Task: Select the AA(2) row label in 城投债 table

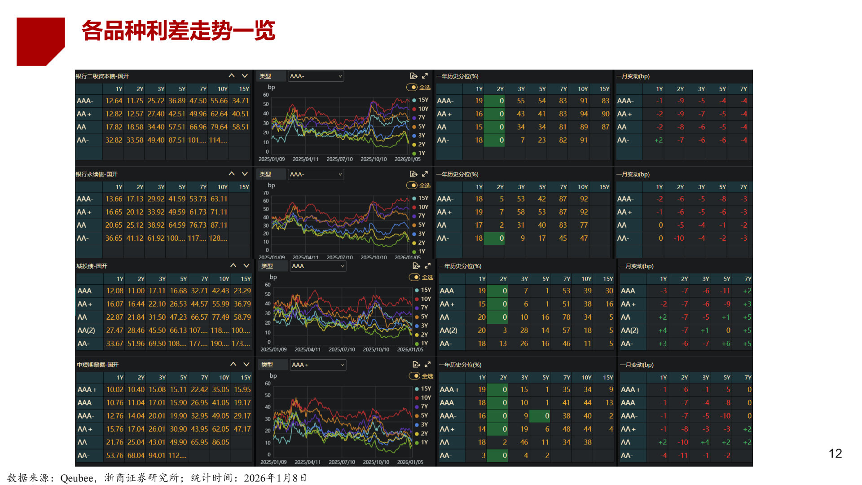Action: pyautogui.click(x=86, y=331)
